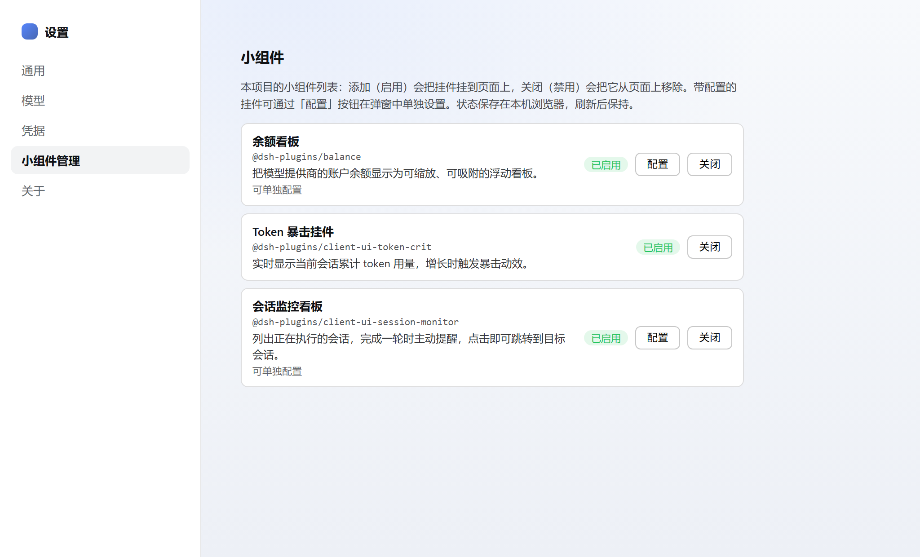The width and height of the screenshot is (920, 557).
Task: Click 可单独配置 label under 会话监控看板
Action: point(277,371)
